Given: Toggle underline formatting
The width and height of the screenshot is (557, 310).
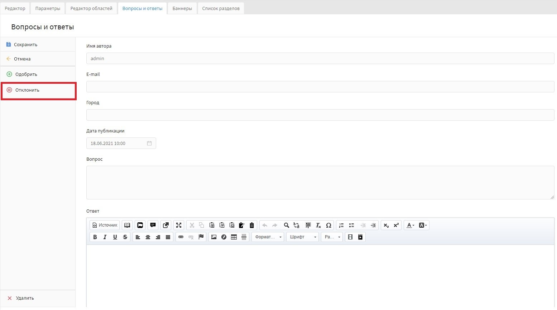Looking at the screenshot, I should [115, 237].
